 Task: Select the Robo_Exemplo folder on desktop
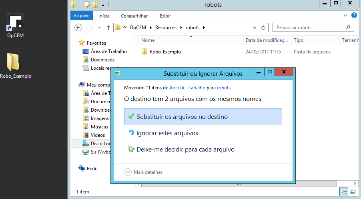(x=15, y=65)
